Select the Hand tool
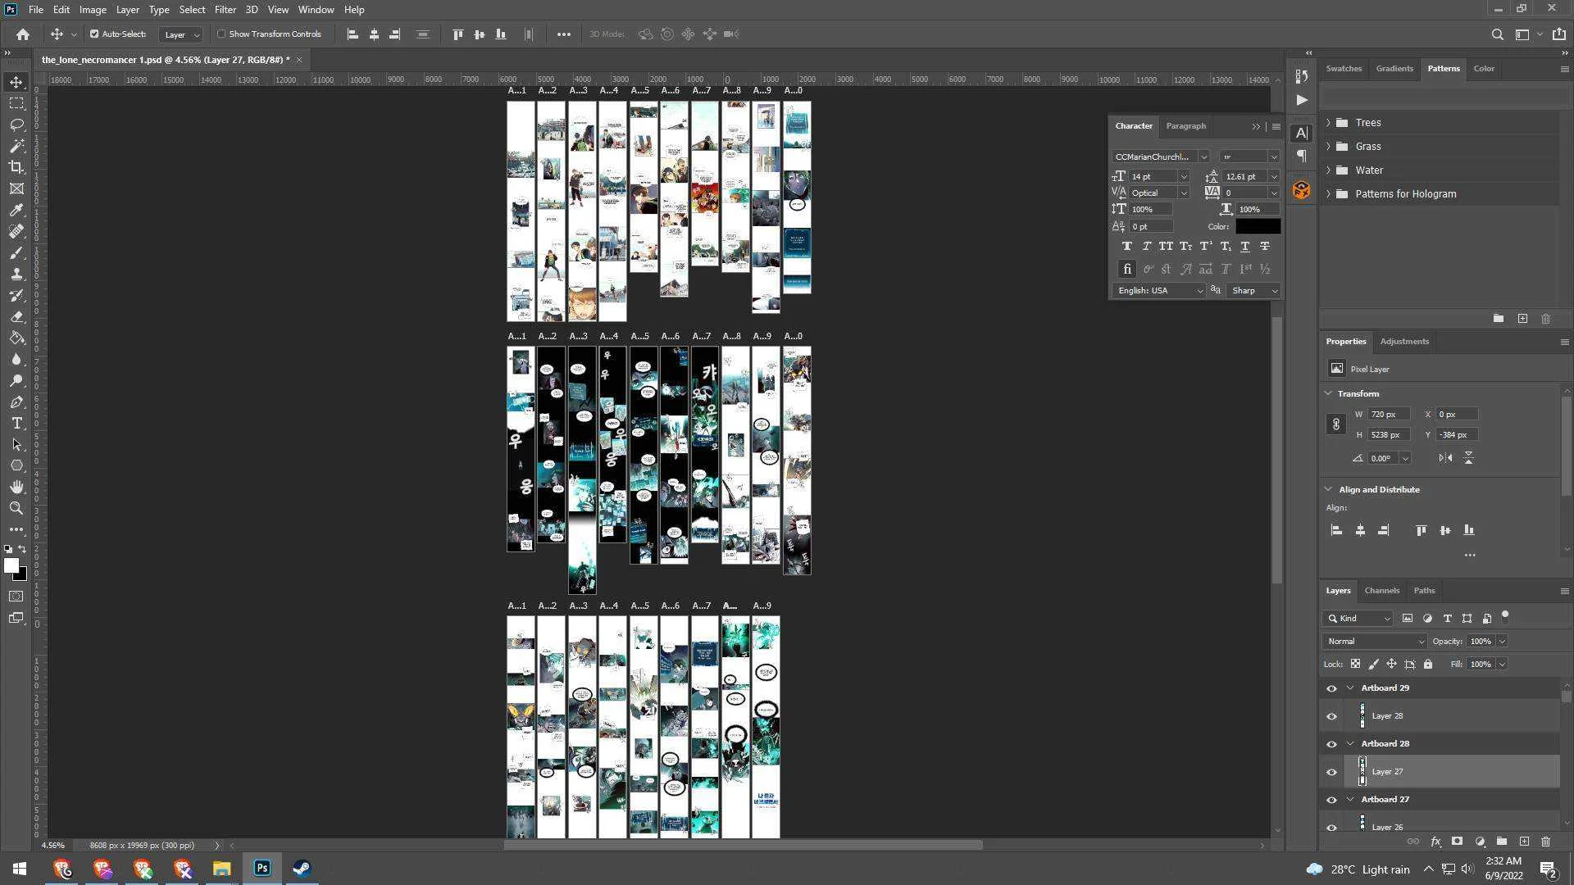The image size is (1574, 885). (16, 487)
